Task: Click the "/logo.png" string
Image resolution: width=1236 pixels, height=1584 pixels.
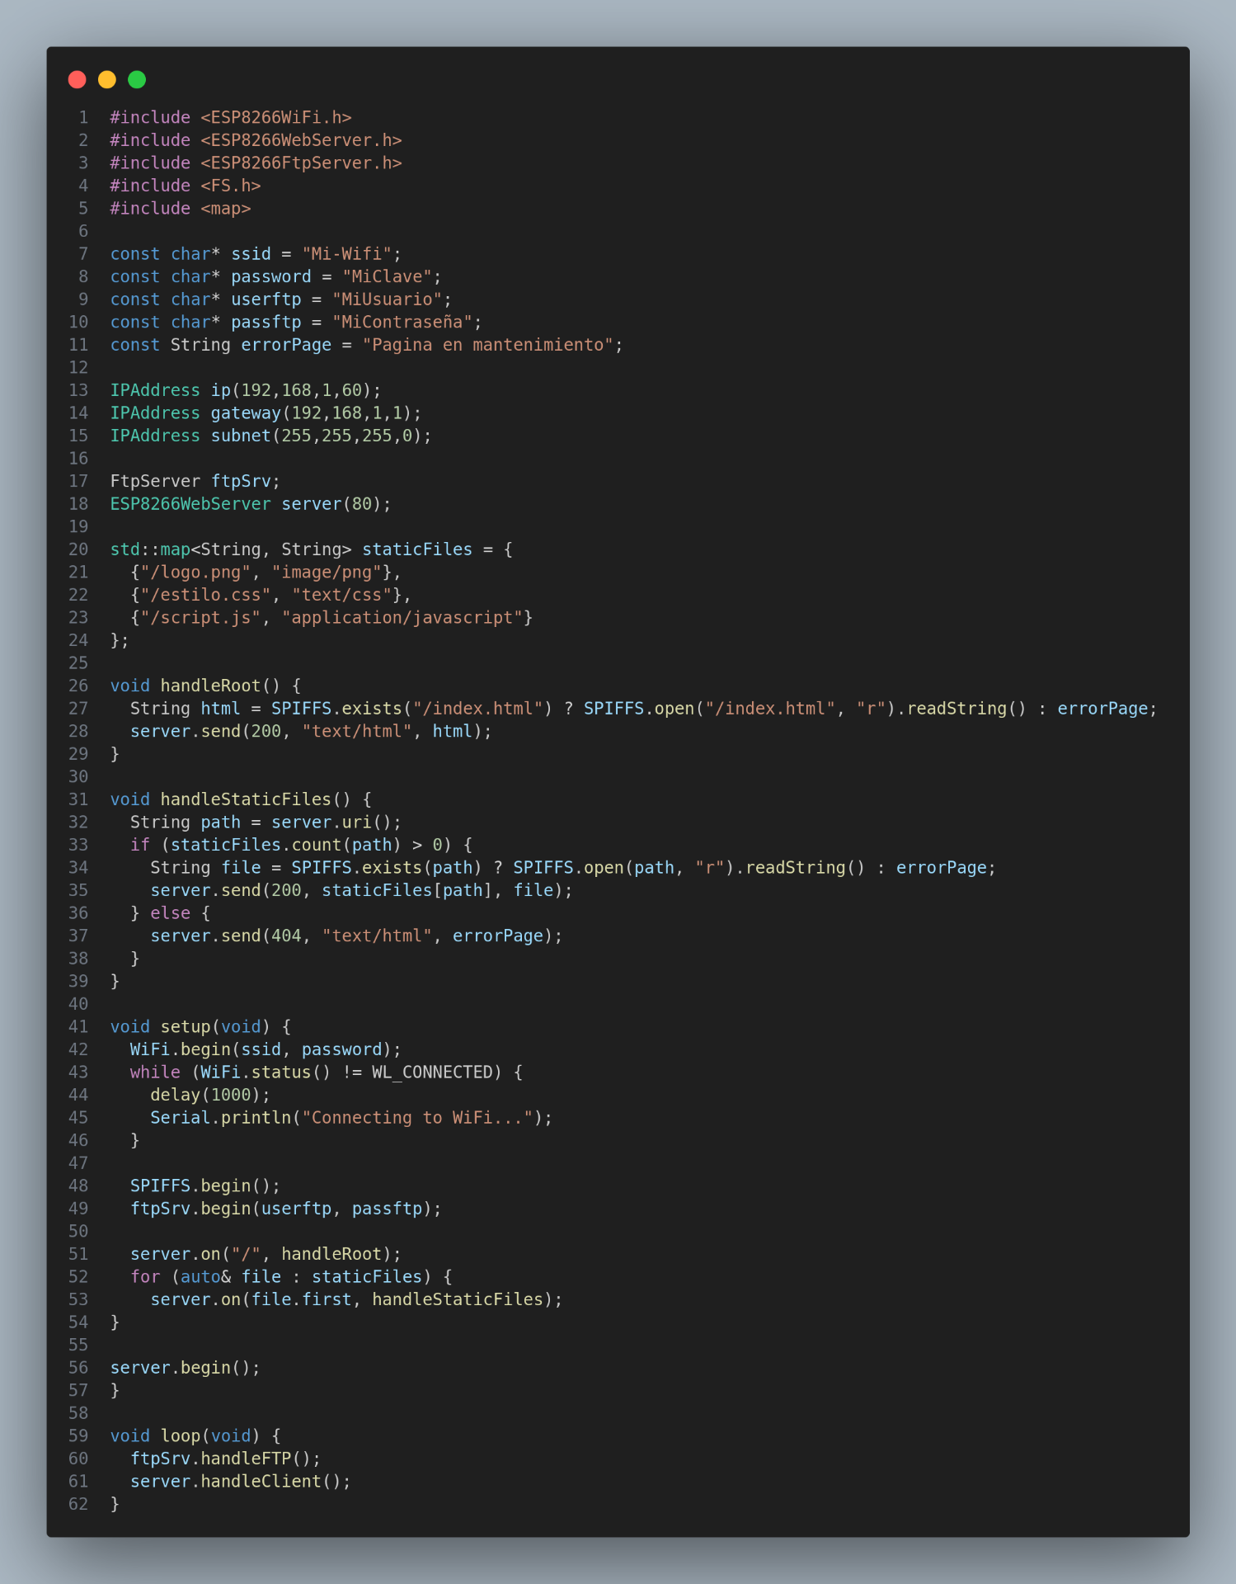Action: point(196,572)
